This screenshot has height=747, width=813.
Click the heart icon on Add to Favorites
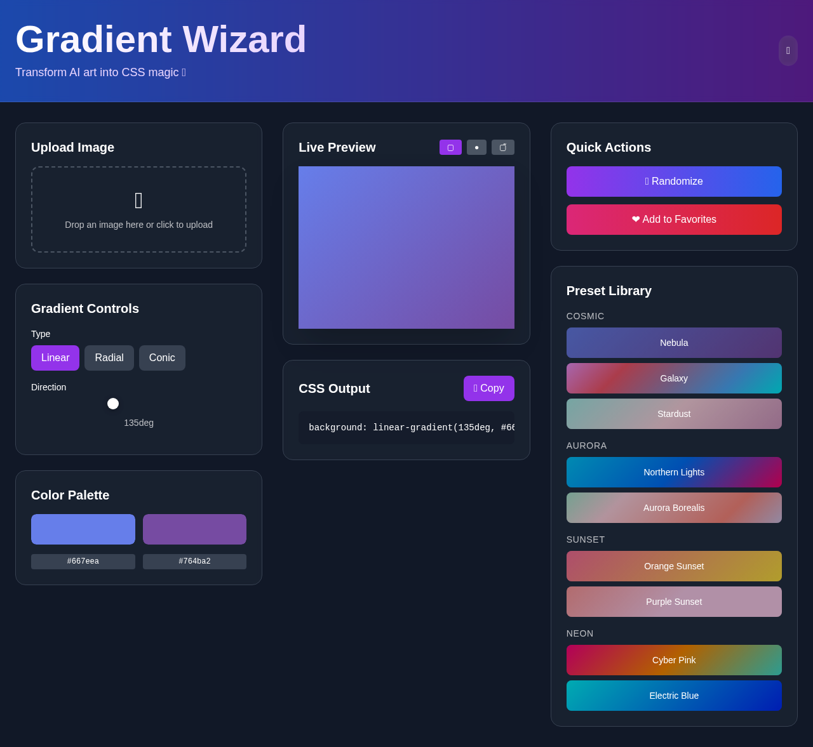tap(636, 219)
